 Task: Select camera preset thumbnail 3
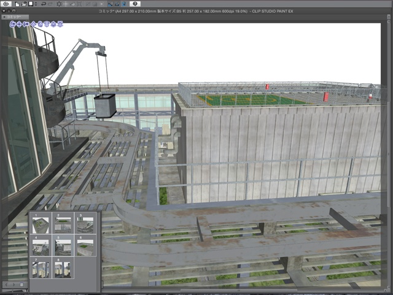[x=85, y=224]
